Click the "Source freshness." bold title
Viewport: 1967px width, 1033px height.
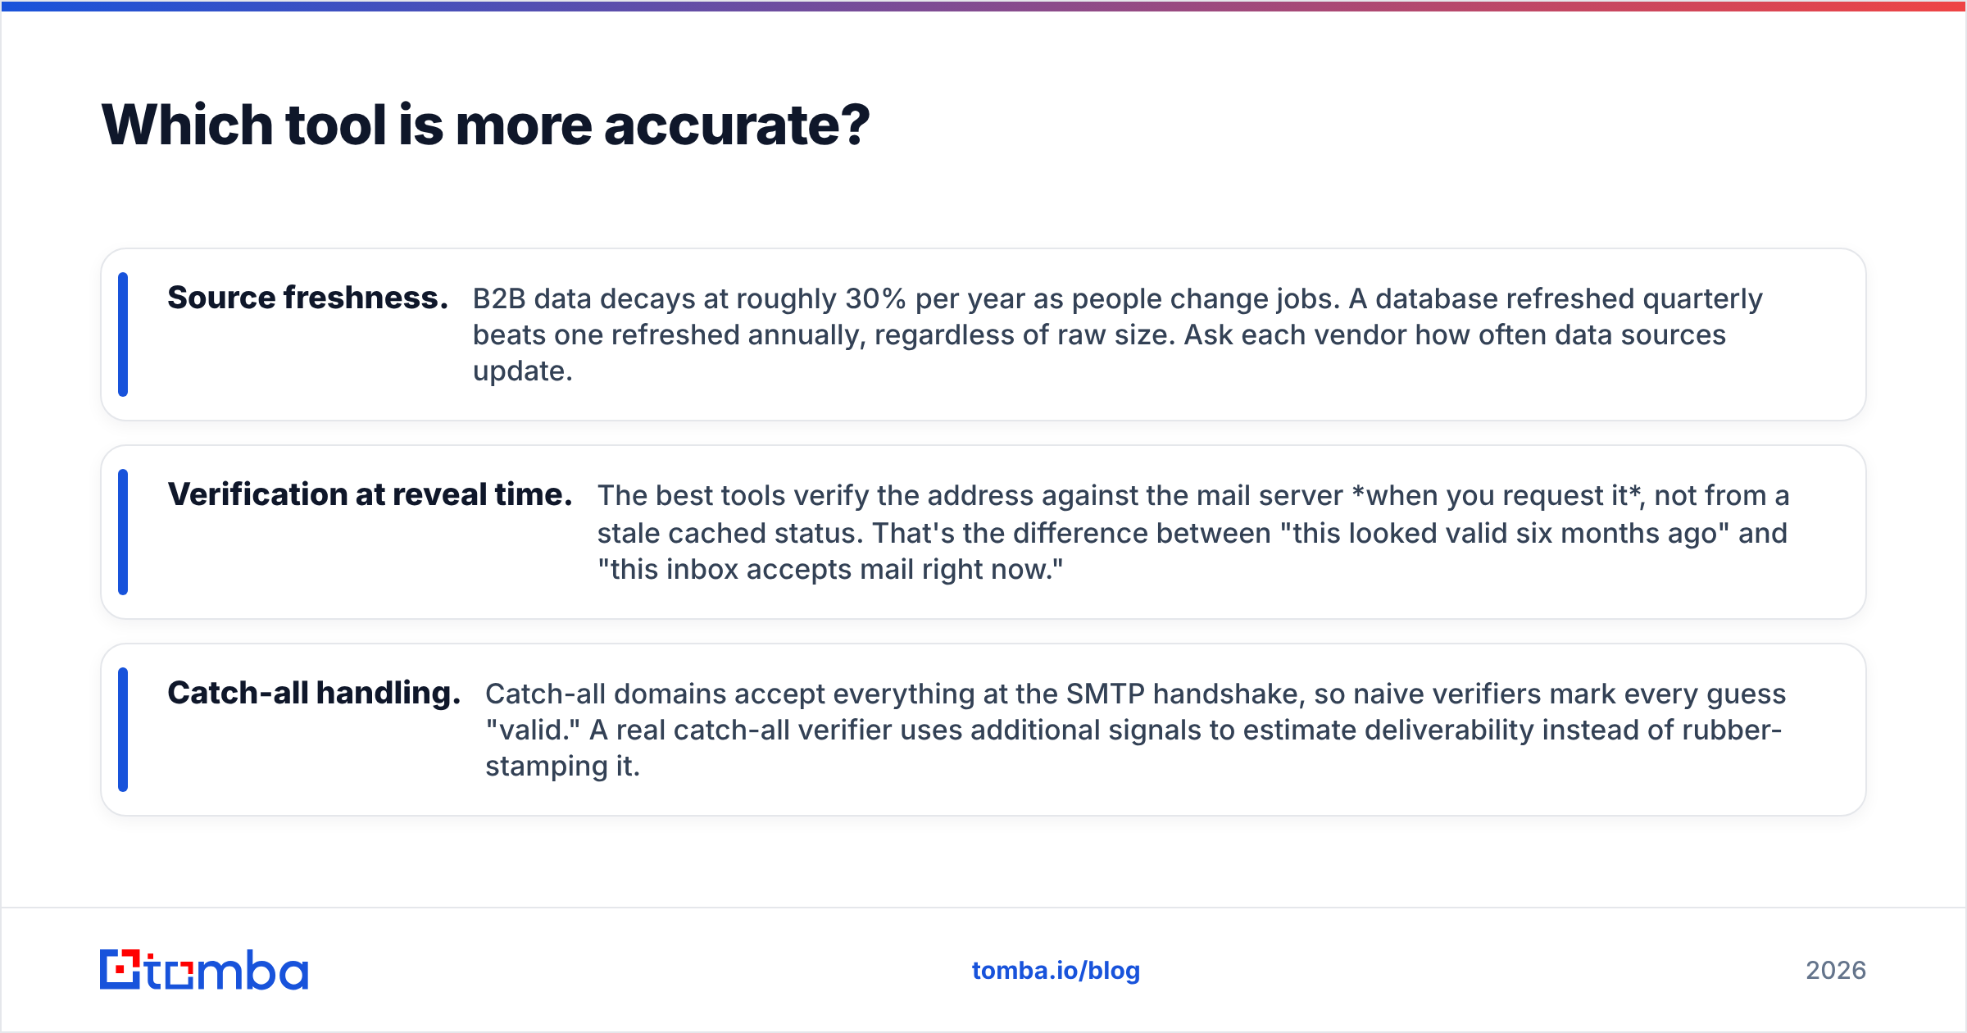(x=308, y=298)
